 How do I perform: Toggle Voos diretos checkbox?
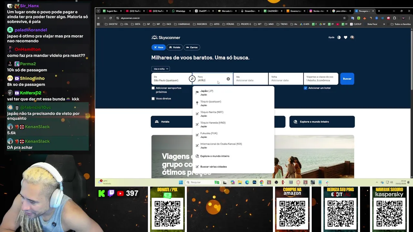point(153,99)
